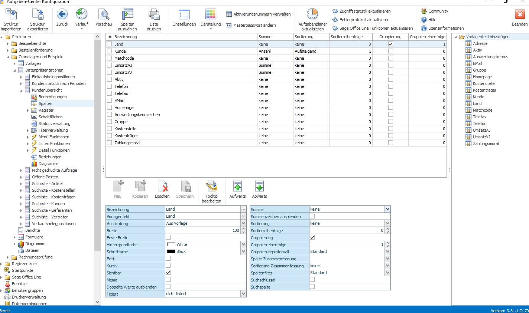Screen dimensions: 529x313
Task: Click Sage Office Line Funktionen aktualisieren
Action: pos(373,28)
